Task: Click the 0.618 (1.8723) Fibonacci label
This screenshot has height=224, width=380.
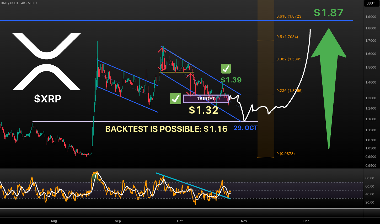Action: point(290,16)
